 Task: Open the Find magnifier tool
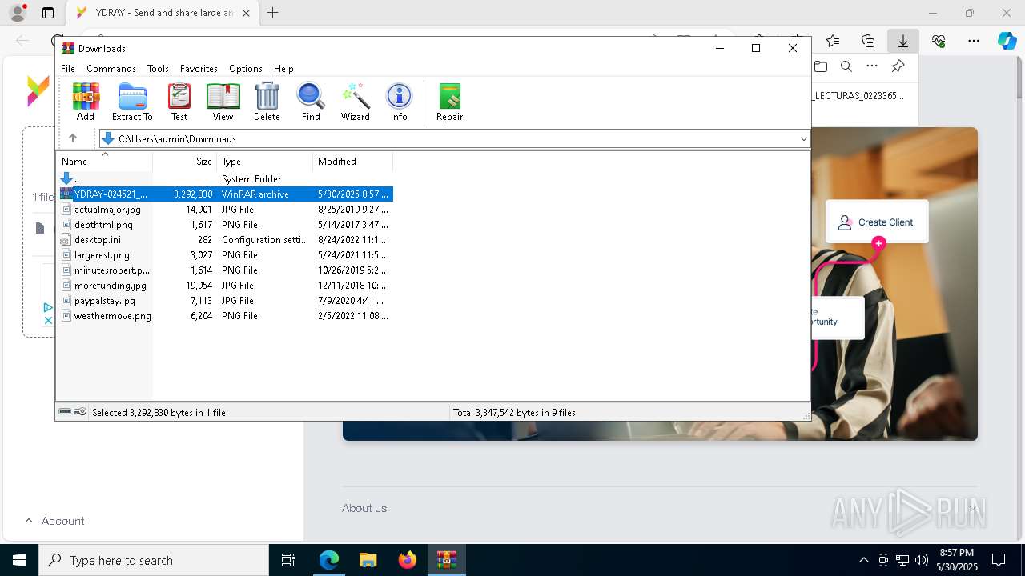[x=311, y=102]
